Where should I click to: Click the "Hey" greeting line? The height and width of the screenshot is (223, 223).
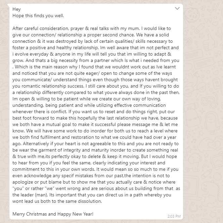coord(16,9)
